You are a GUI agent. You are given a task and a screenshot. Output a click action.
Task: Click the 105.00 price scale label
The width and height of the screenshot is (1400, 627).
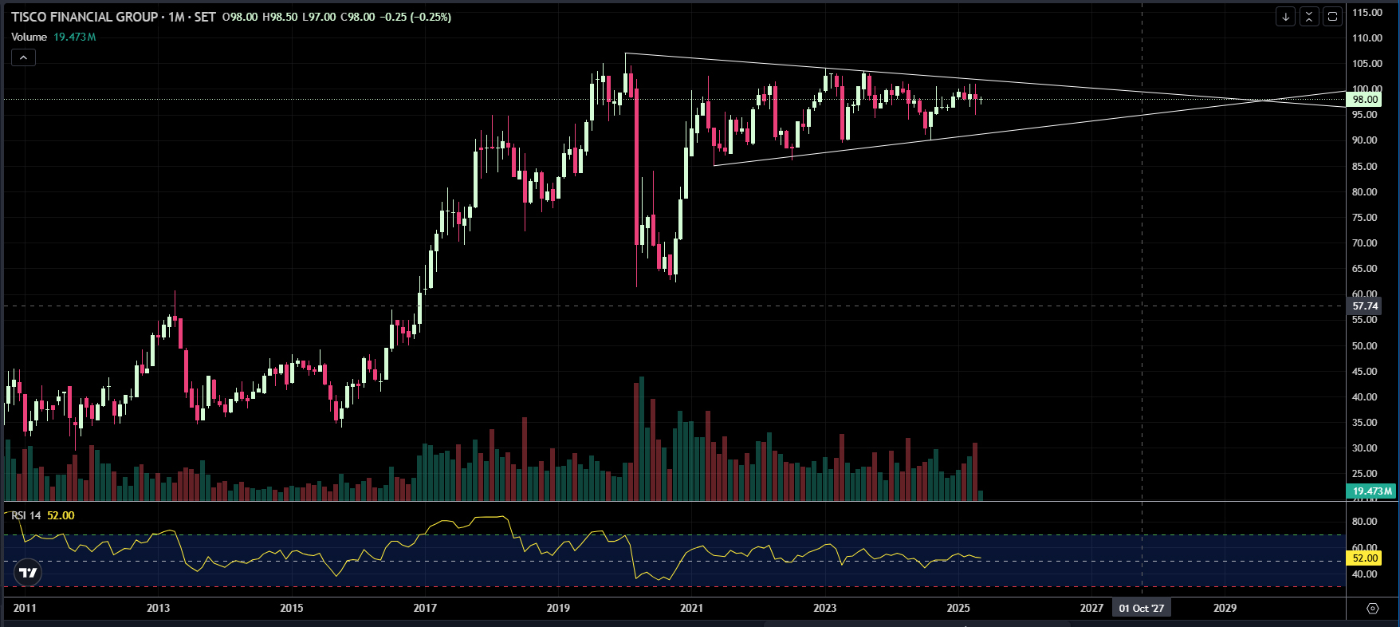tap(1367, 64)
